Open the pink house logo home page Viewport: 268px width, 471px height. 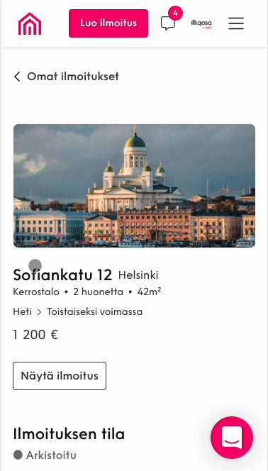click(x=30, y=23)
